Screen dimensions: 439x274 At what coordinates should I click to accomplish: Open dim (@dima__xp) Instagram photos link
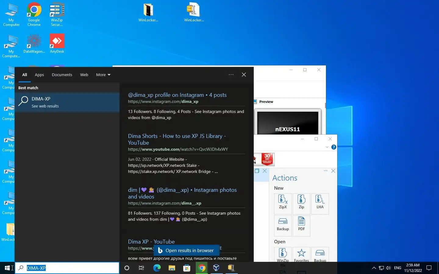pyautogui.click(x=182, y=193)
